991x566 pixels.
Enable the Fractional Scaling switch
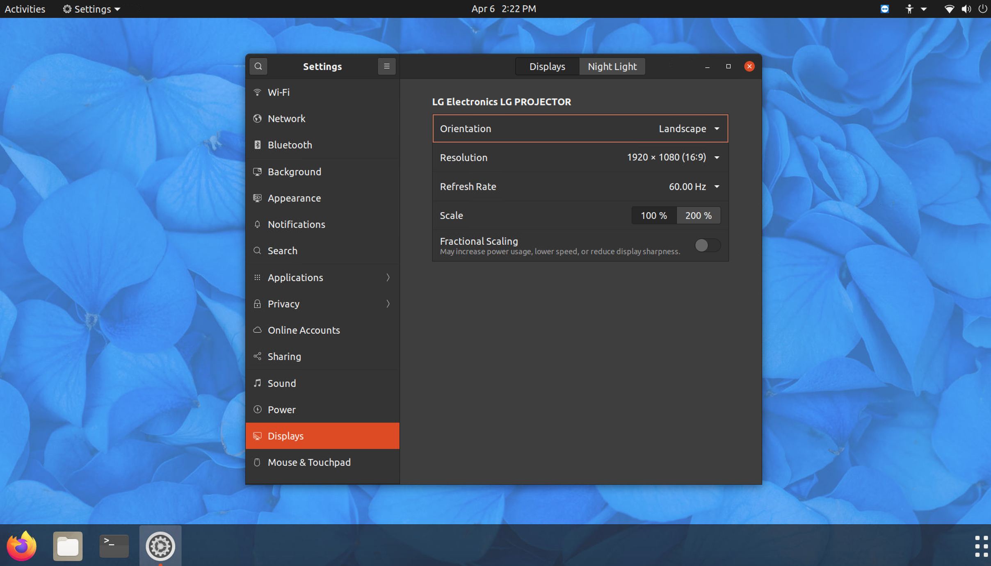707,245
